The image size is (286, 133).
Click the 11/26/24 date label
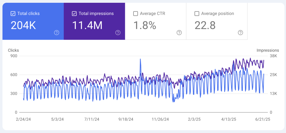coord(160,119)
